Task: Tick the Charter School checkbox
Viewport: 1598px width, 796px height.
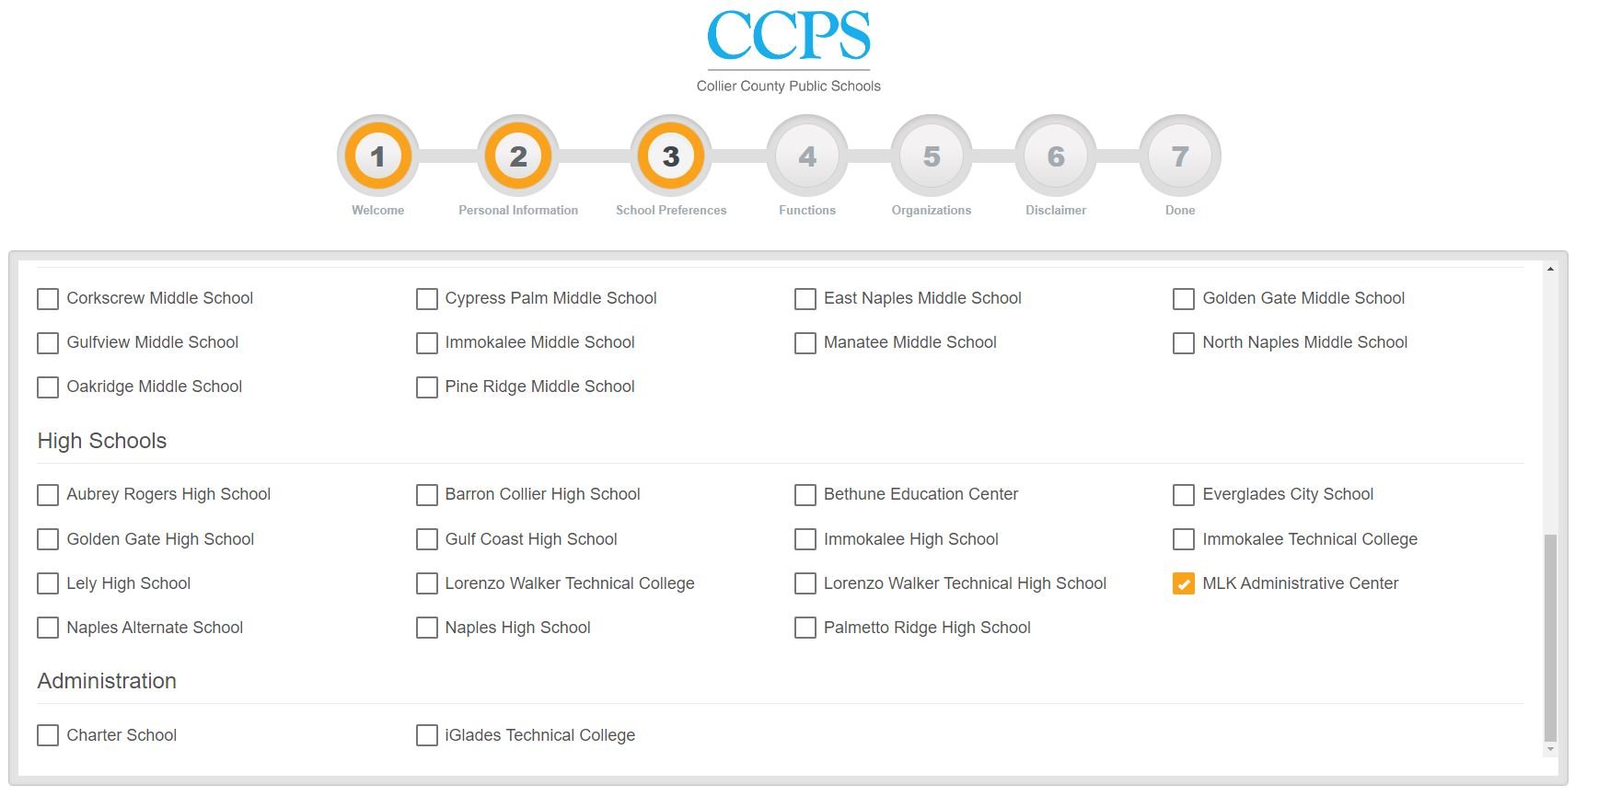Action: 48,735
